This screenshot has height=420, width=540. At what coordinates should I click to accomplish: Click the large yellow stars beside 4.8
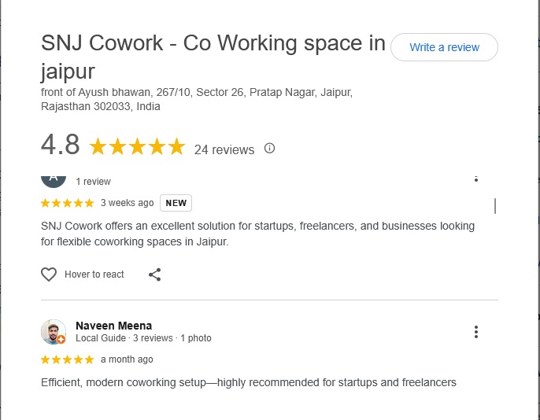(x=137, y=147)
